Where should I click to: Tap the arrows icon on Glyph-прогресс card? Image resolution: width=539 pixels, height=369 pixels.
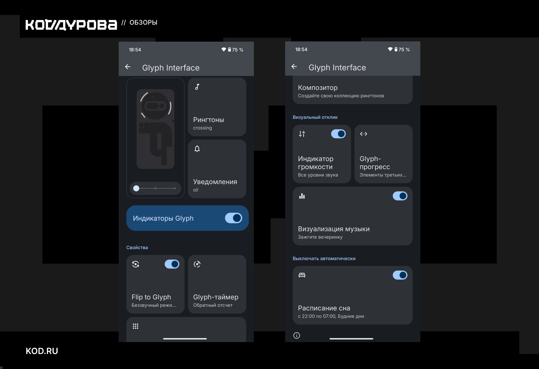click(x=364, y=134)
